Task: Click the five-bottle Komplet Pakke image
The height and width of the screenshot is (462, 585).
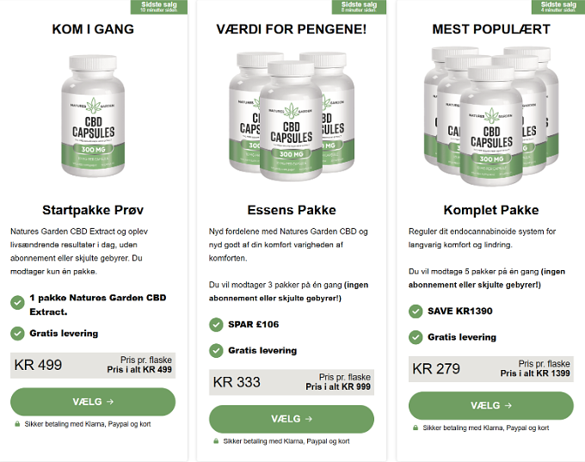Action: pos(490,118)
